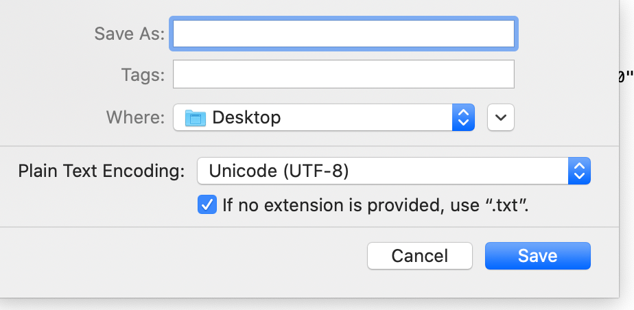Click the Cancel button

[420, 256]
